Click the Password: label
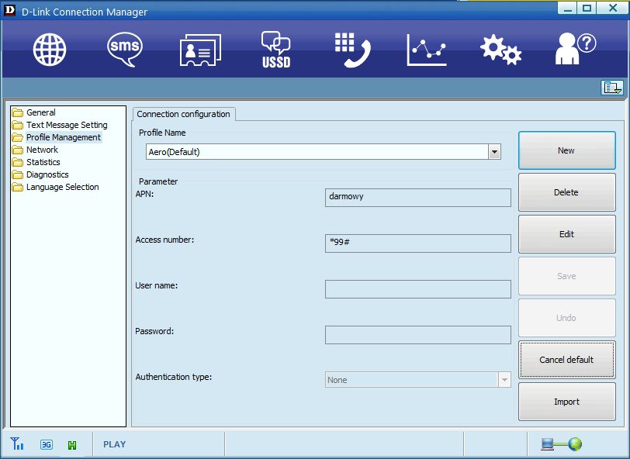Screen dimensions: 630x459 pos(154,331)
